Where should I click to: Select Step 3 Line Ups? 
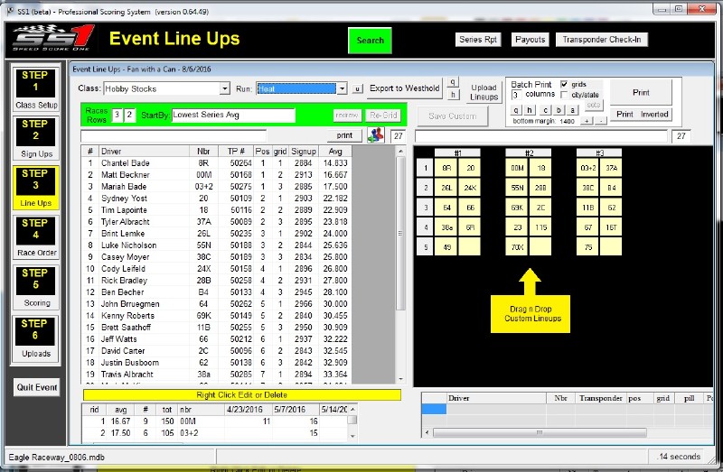tap(35, 188)
